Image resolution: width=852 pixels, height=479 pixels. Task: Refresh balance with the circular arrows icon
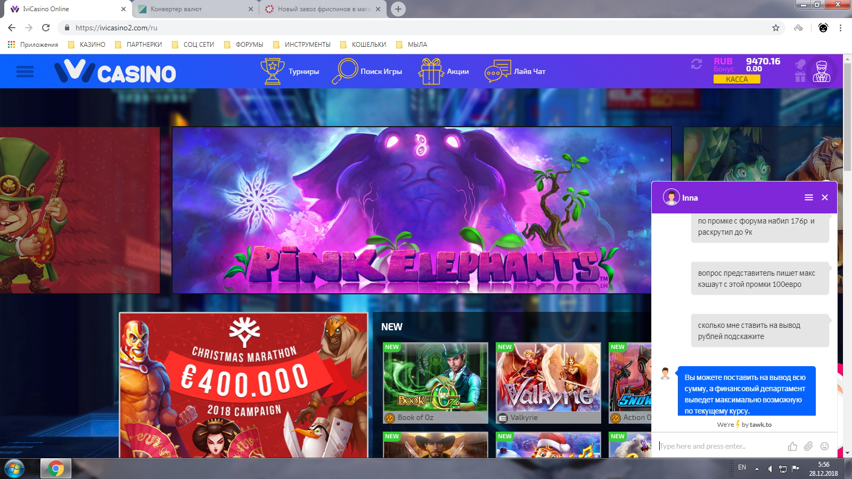pyautogui.click(x=697, y=64)
